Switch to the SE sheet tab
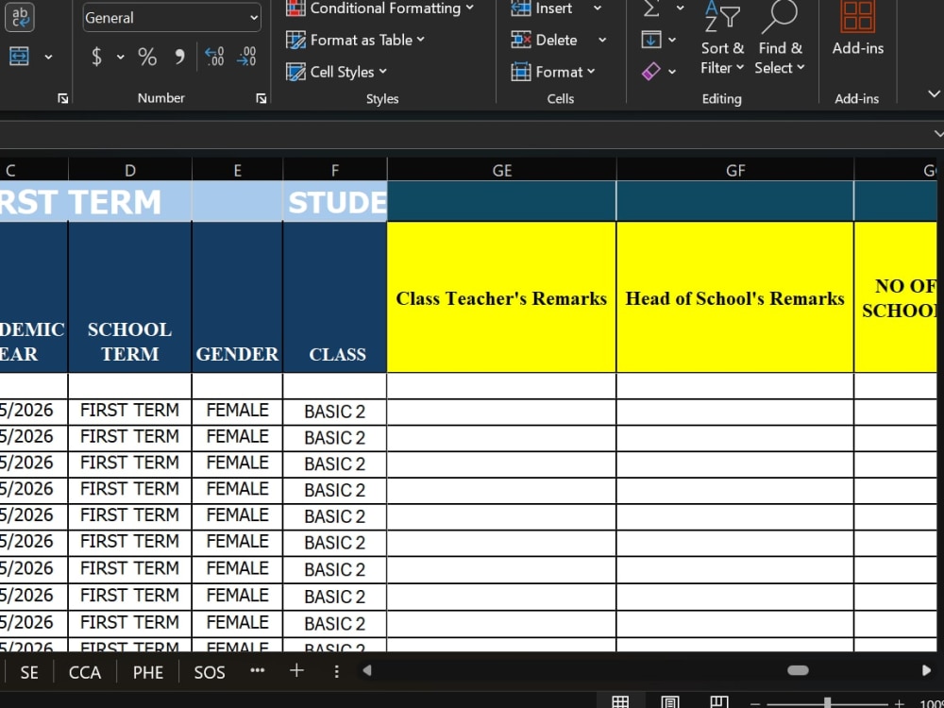Image resolution: width=944 pixels, height=708 pixels. [x=29, y=672]
